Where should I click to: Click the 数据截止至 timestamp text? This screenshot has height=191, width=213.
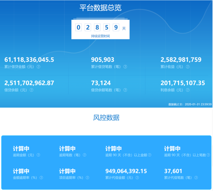(190, 104)
